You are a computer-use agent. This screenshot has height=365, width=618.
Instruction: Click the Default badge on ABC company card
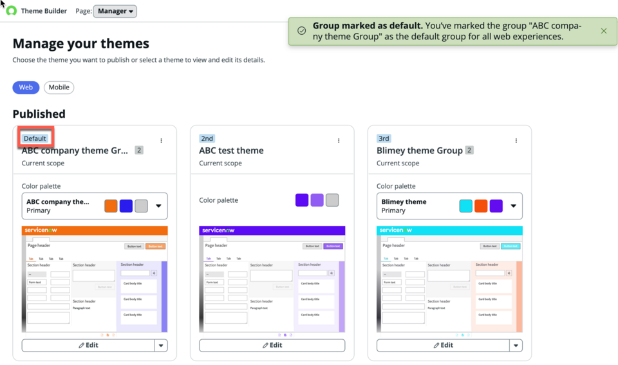35,138
